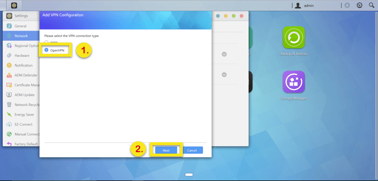Open the search magnifier in top bar

pyautogui.click(x=371, y=5)
